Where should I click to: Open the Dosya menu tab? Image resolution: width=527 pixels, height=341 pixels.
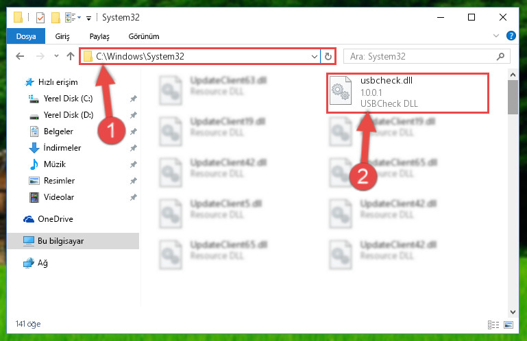tap(26, 36)
